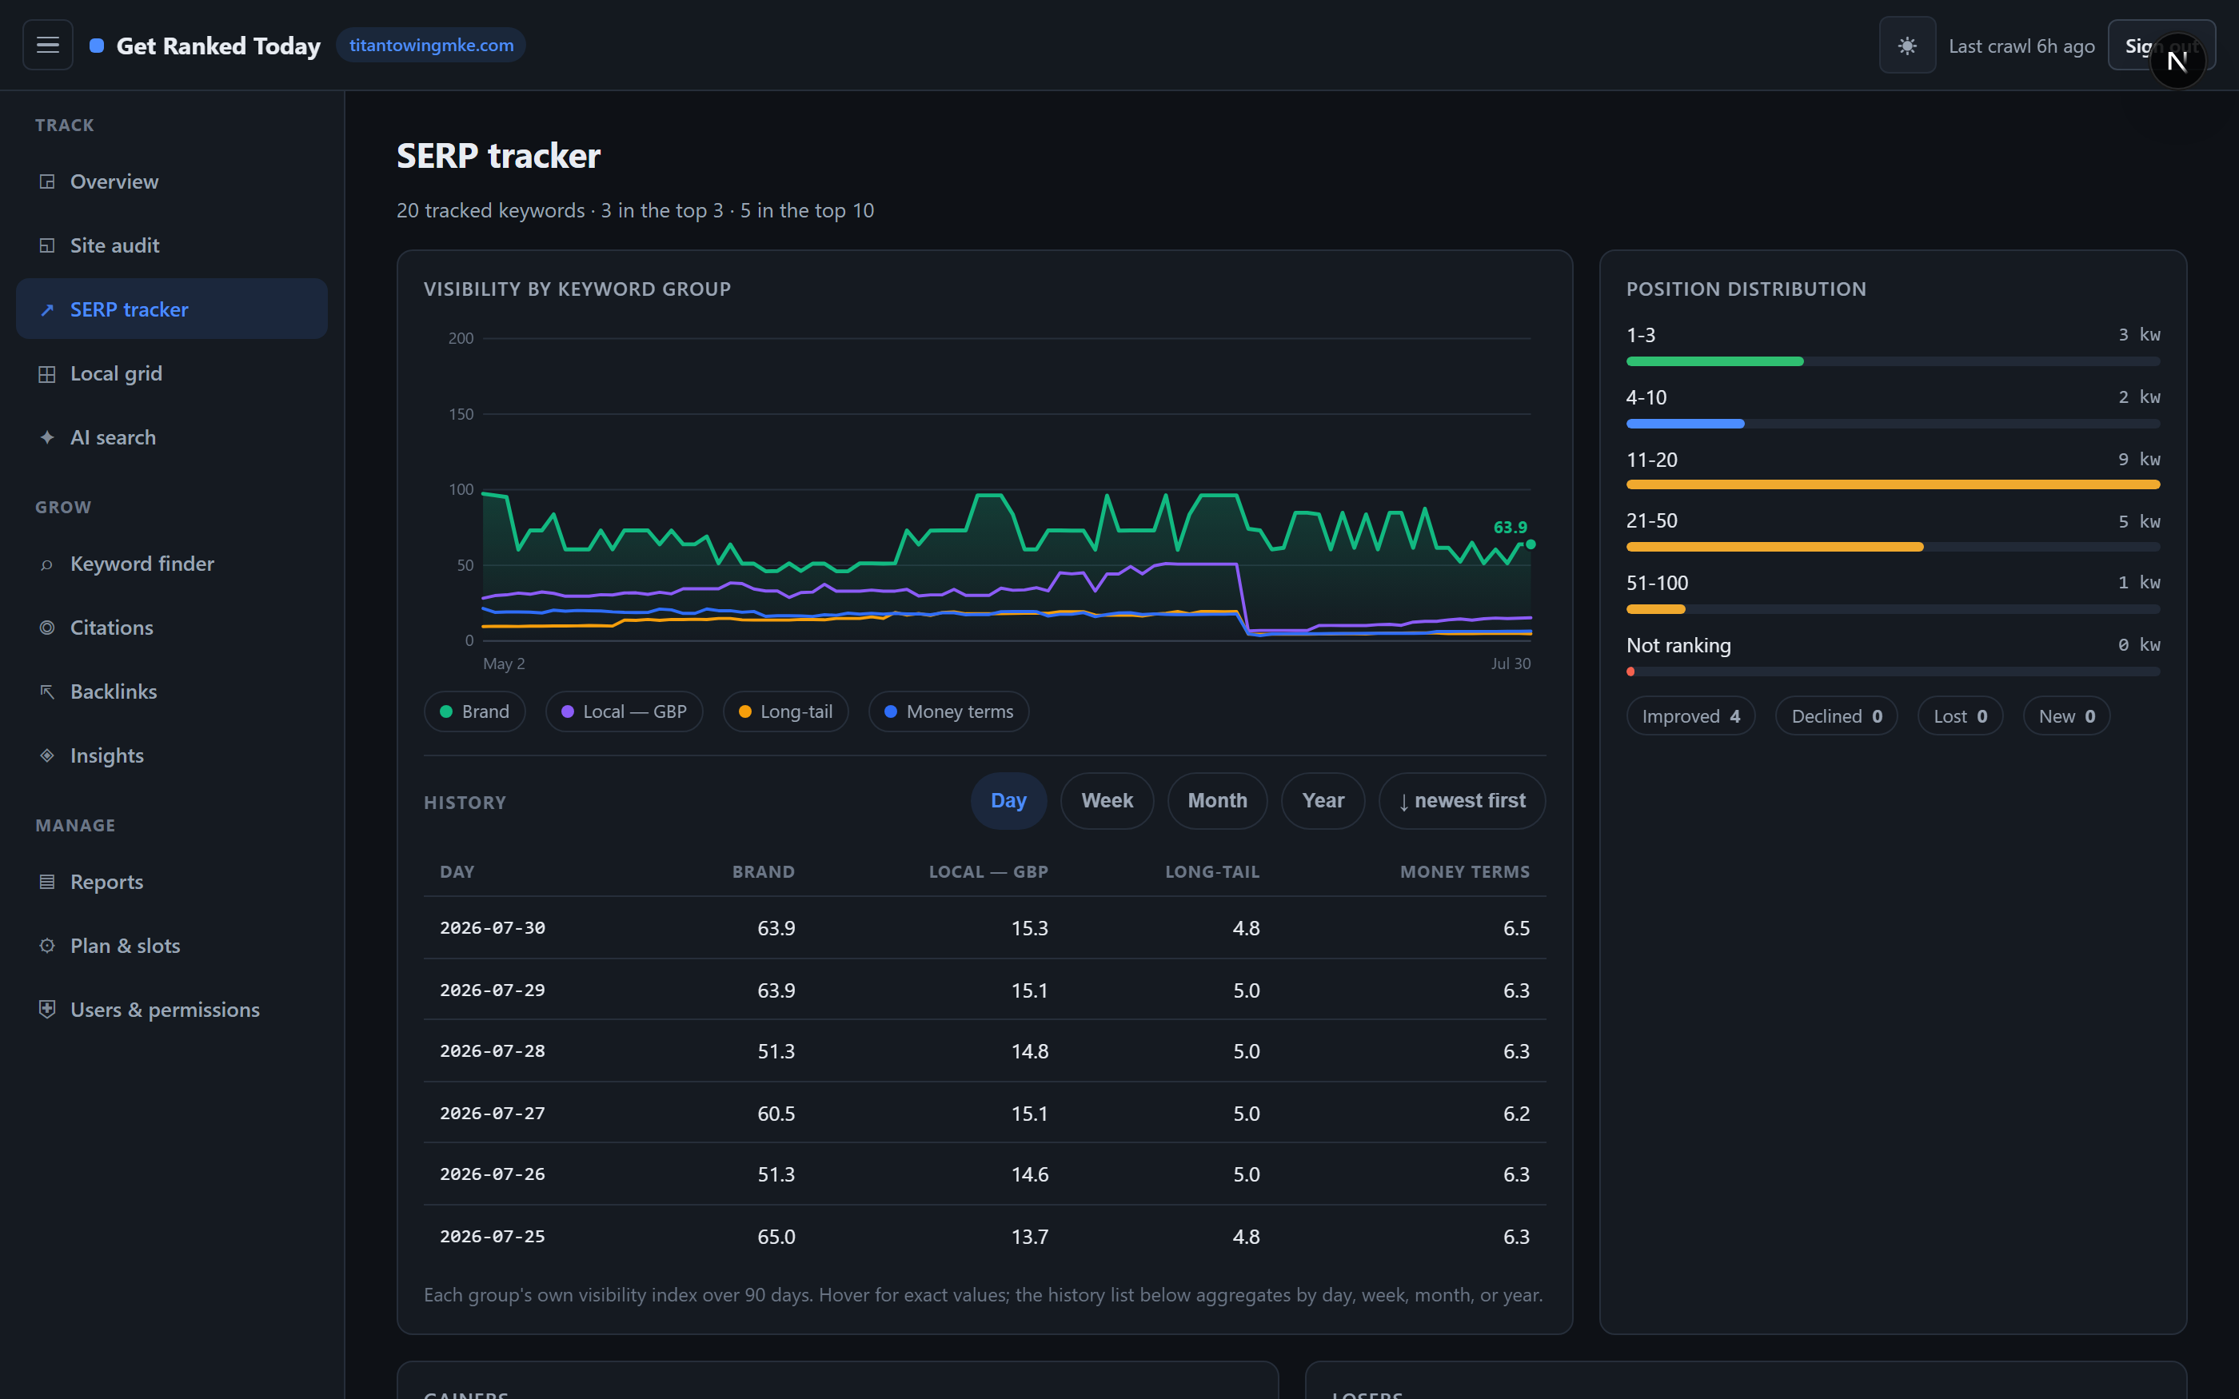Toggle the Long-tail legend series

[785, 711]
